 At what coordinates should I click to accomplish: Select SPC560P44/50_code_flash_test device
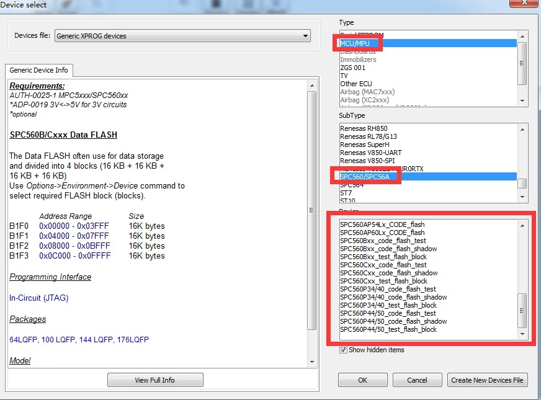(x=428, y=313)
